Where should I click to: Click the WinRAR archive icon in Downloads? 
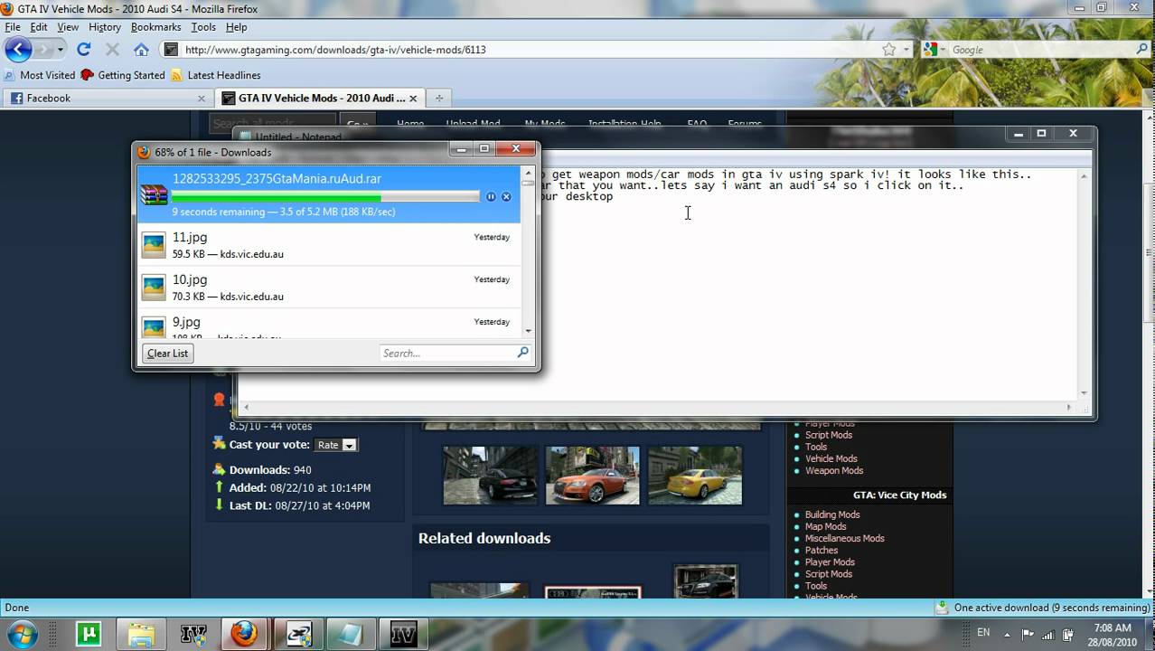click(x=154, y=195)
